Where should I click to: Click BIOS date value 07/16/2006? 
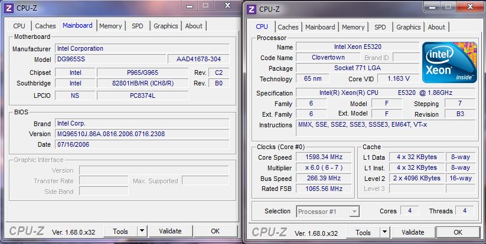pyautogui.click(x=142, y=144)
